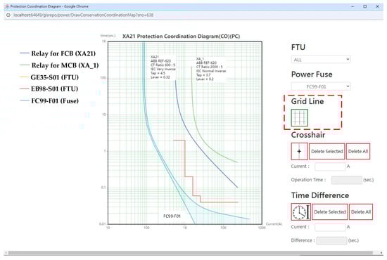Delete all crosshairs

point(358,151)
